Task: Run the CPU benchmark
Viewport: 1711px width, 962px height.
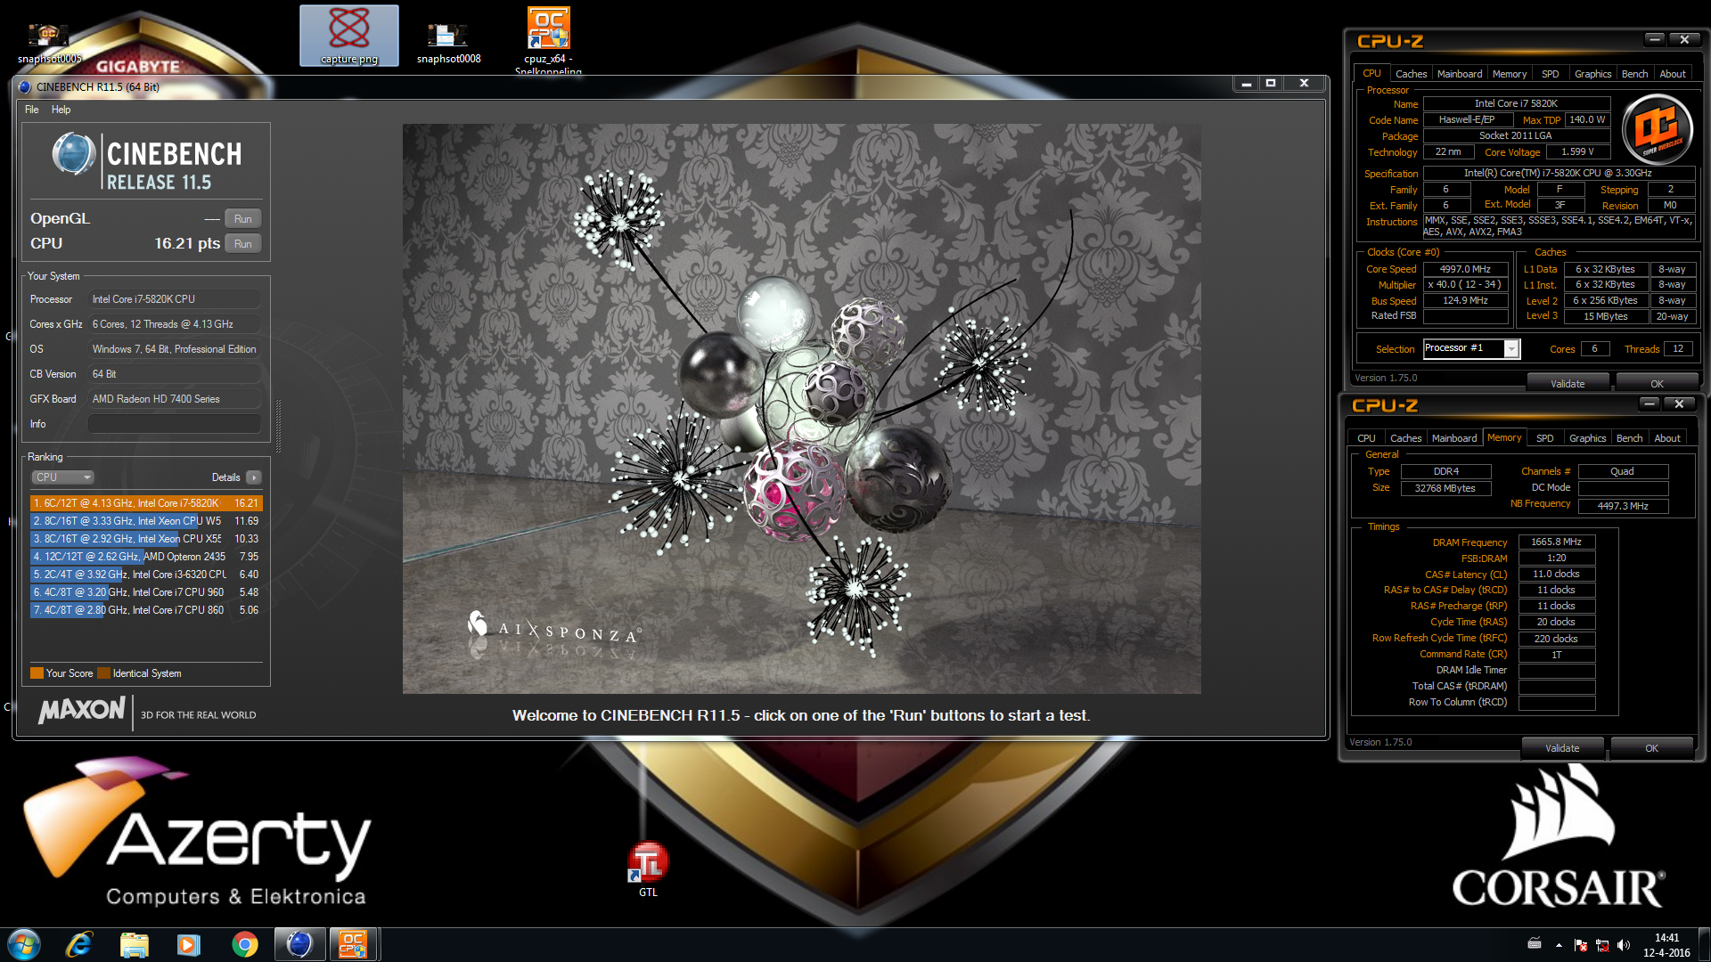Action: [x=242, y=244]
